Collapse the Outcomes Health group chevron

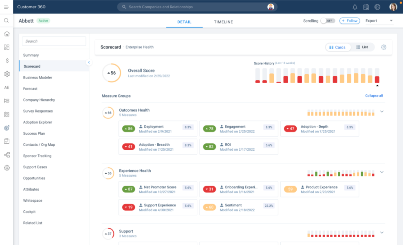pos(382,111)
